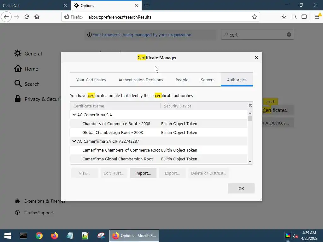Open the Firefox hamburger menu
The width and height of the screenshot is (323, 242).
[x=317, y=17]
